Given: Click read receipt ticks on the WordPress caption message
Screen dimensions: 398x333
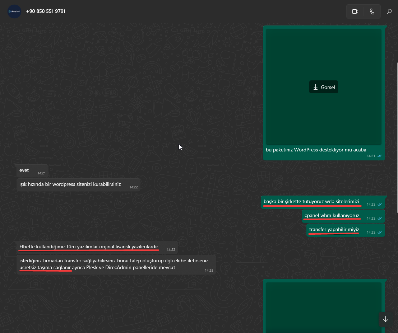Looking at the screenshot, I should (x=379, y=156).
